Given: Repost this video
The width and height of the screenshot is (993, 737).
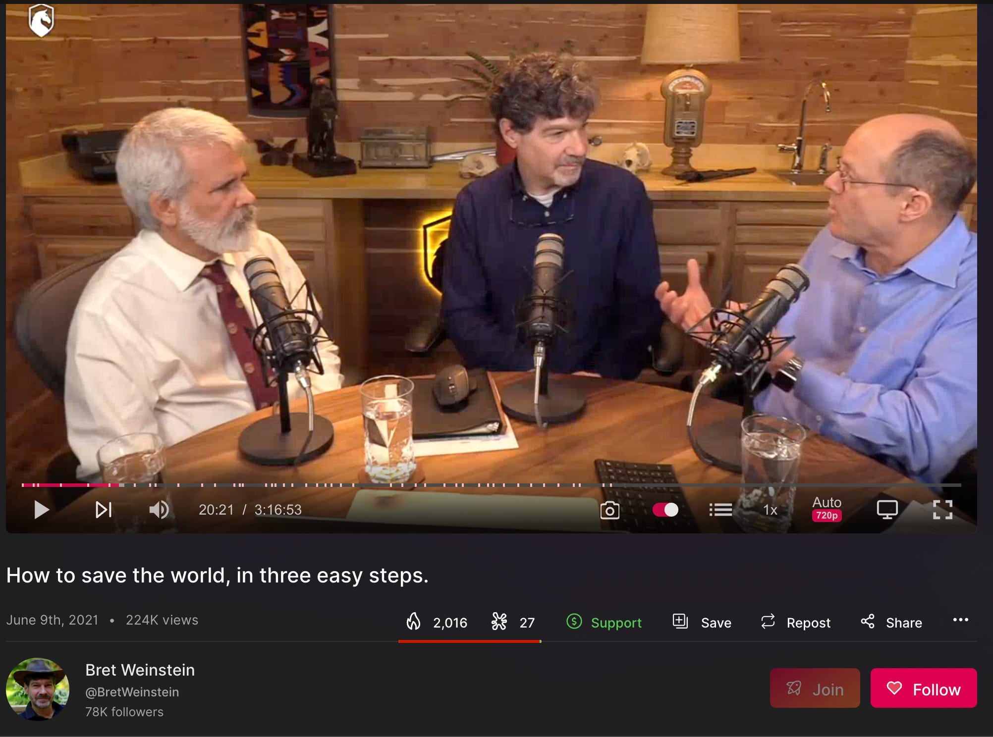Looking at the screenshot, I should coord(795,622).
